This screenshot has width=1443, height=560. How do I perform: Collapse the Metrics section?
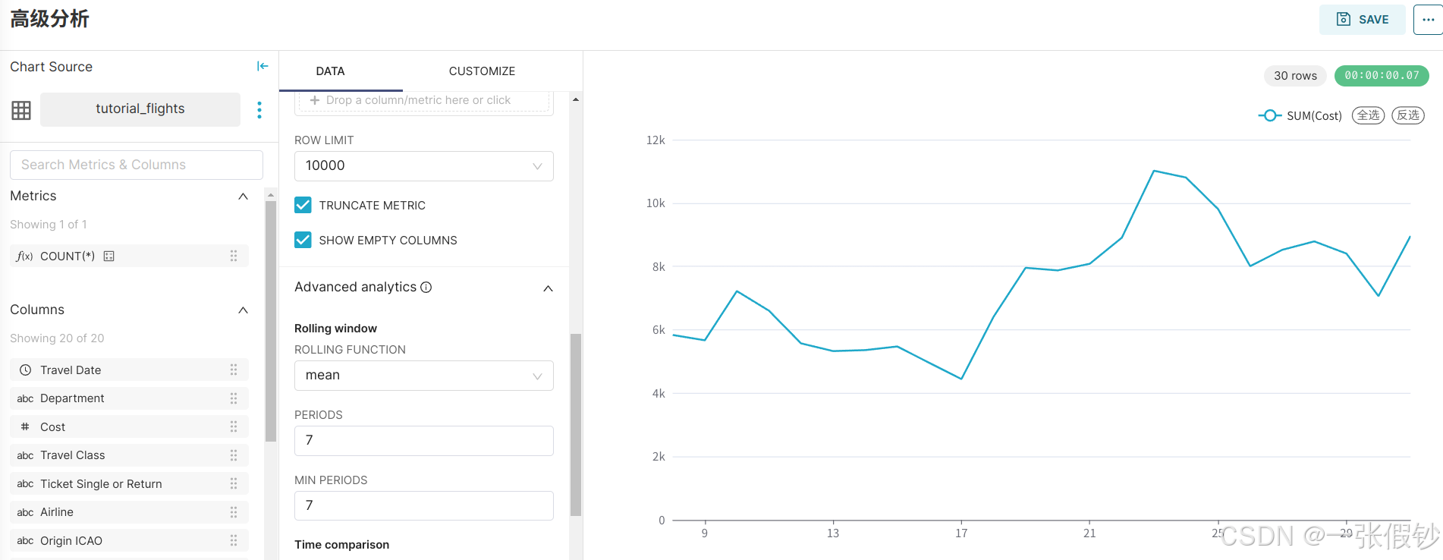coord(243,197)
